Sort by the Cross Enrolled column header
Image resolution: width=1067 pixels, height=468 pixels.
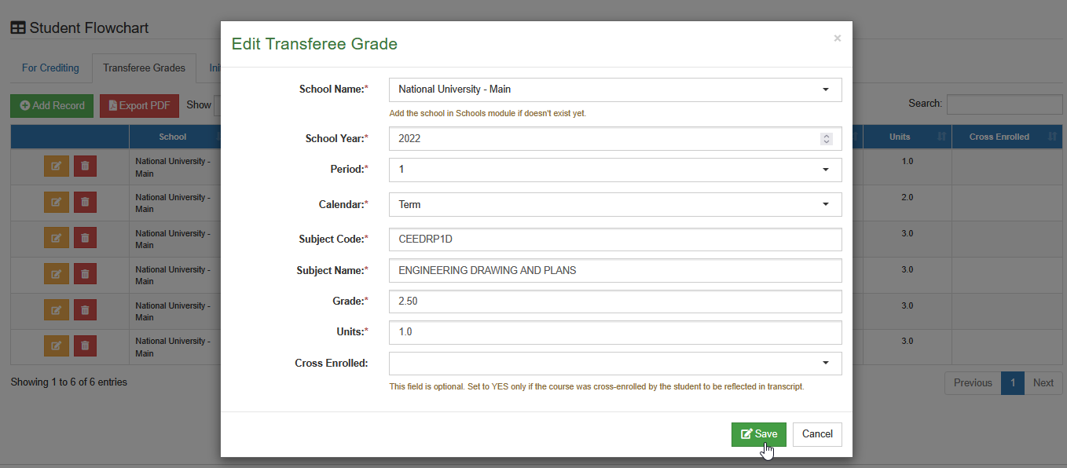1007,137
